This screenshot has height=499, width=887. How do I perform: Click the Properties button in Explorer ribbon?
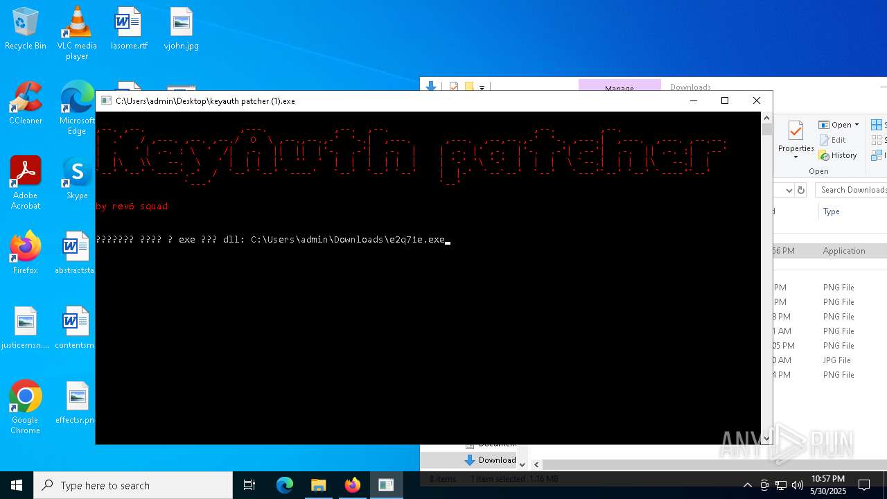(x=796, y=139)
